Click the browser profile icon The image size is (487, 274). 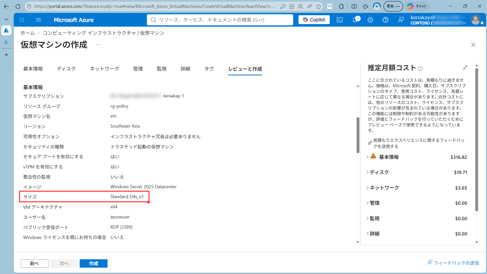377,6
